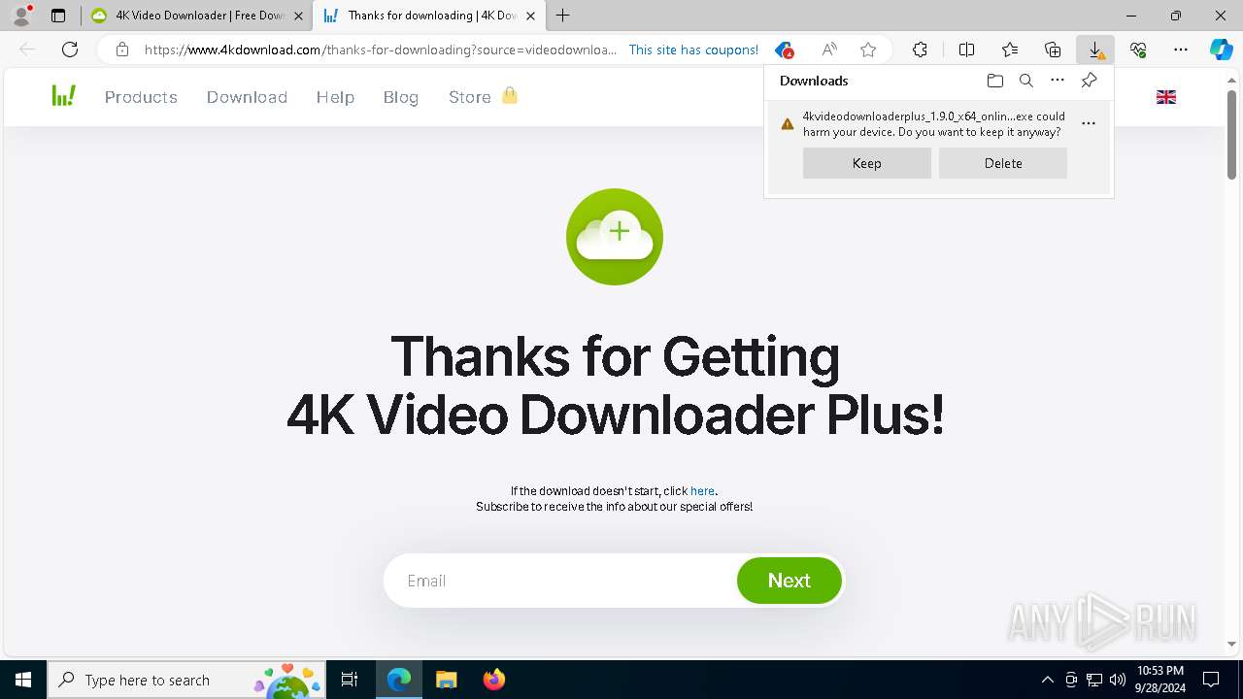
Task: Open the Products menu
Action: tap(141, 97)
